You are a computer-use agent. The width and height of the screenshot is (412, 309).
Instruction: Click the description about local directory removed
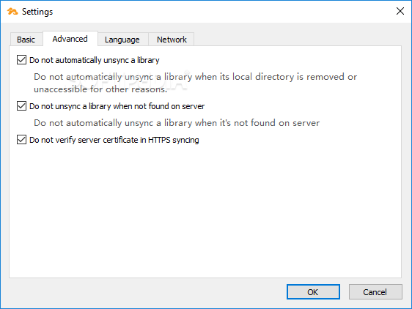click(x=195, y=83)
